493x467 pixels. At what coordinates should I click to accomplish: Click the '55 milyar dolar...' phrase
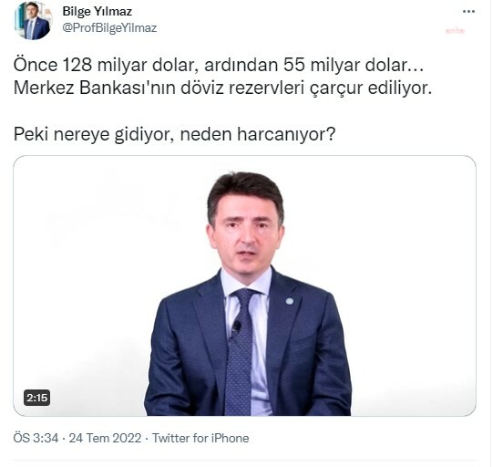coord(354,65)
